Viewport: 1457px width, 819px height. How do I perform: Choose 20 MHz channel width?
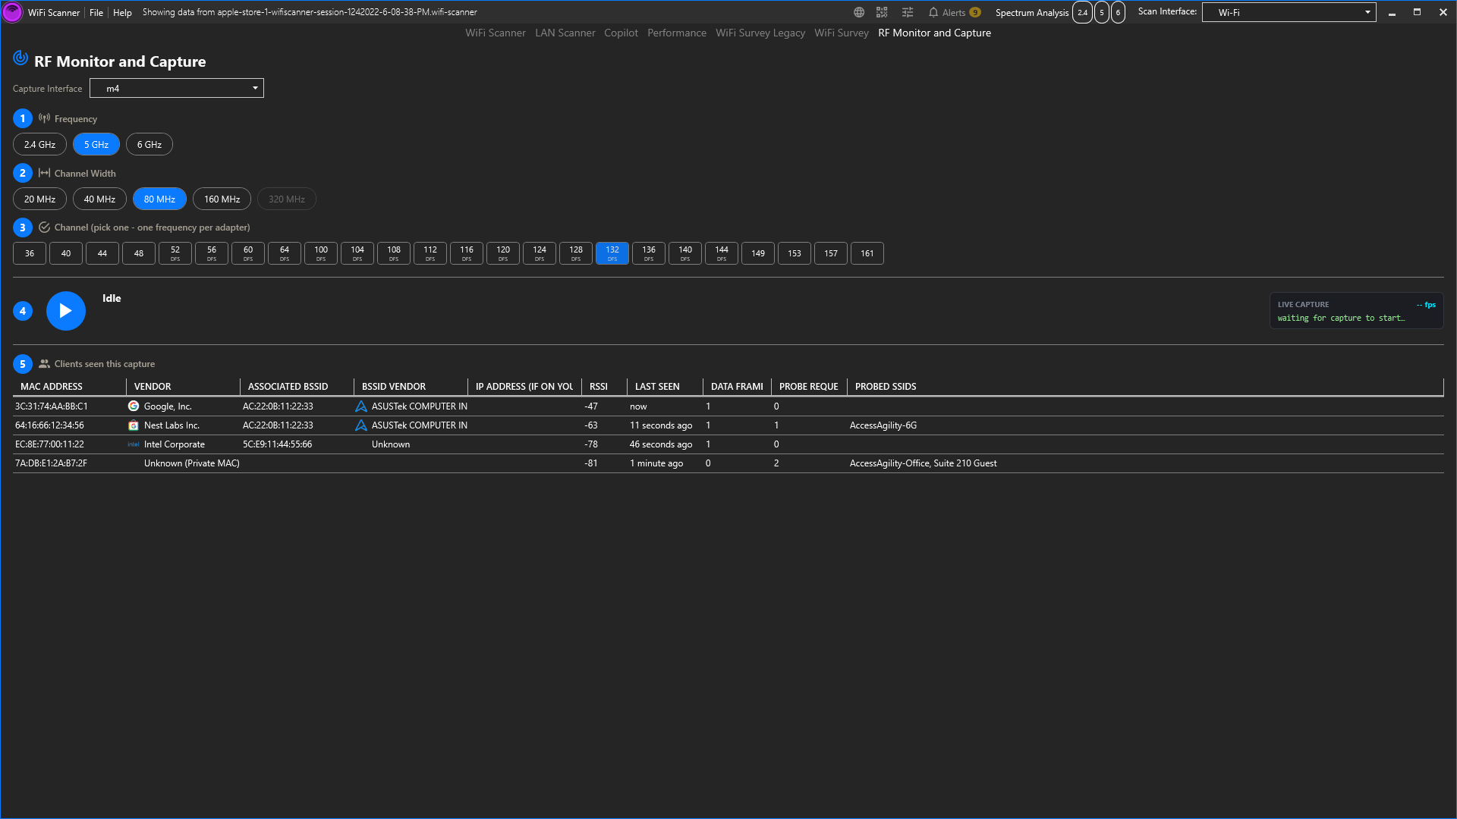tap(39, 199)
